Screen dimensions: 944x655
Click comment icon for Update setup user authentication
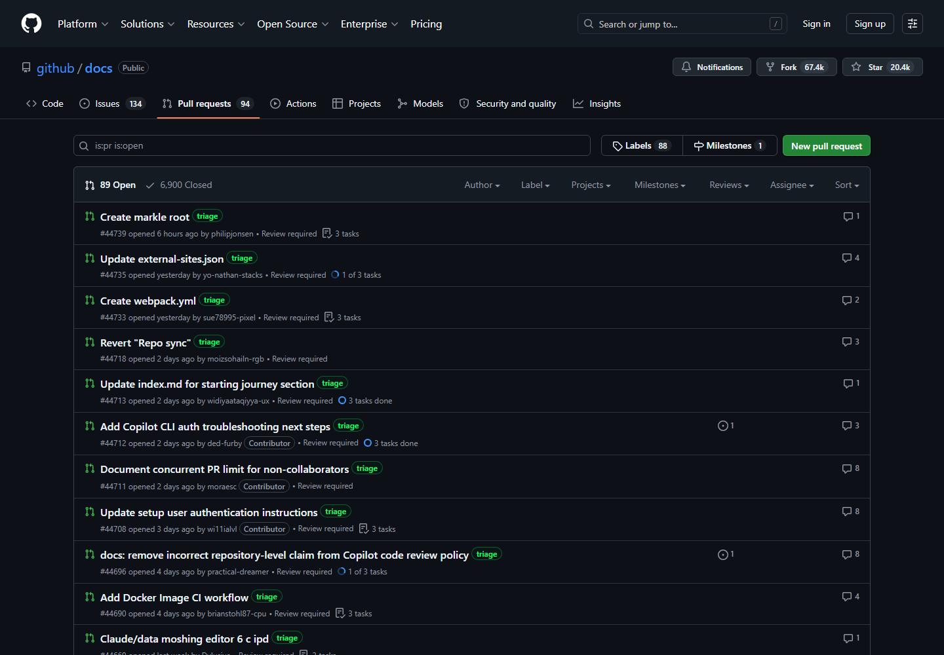[x=847, y=512]
